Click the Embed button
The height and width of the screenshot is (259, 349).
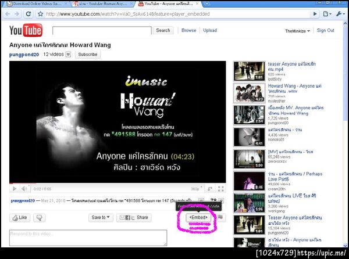point(198,217)
